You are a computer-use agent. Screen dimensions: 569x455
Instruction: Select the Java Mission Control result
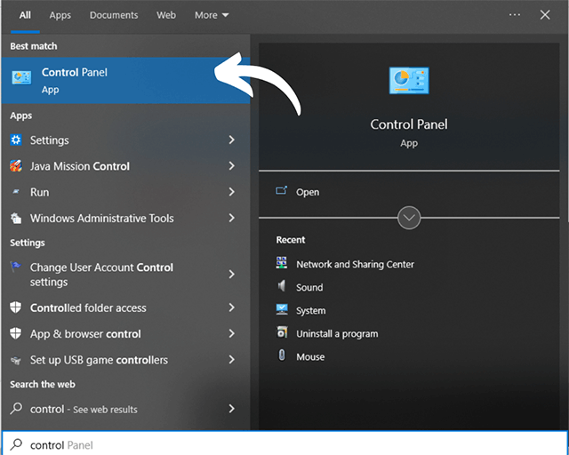[x=125, y=166]
